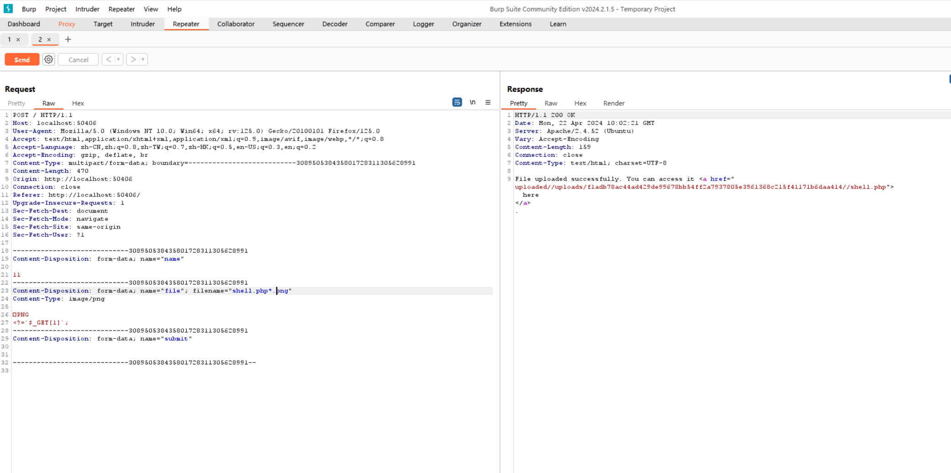951x473 pixels.
Task: Click the uploaded shell.php href path in response
Action: pyautogui.click(x=700, y=187)
